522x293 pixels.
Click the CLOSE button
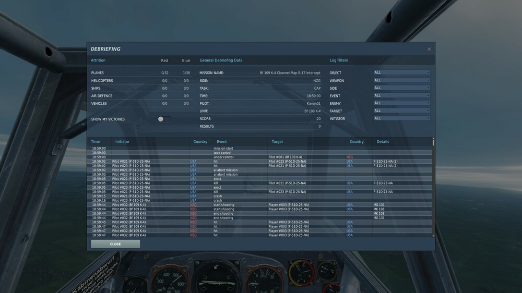pos(115,244)
